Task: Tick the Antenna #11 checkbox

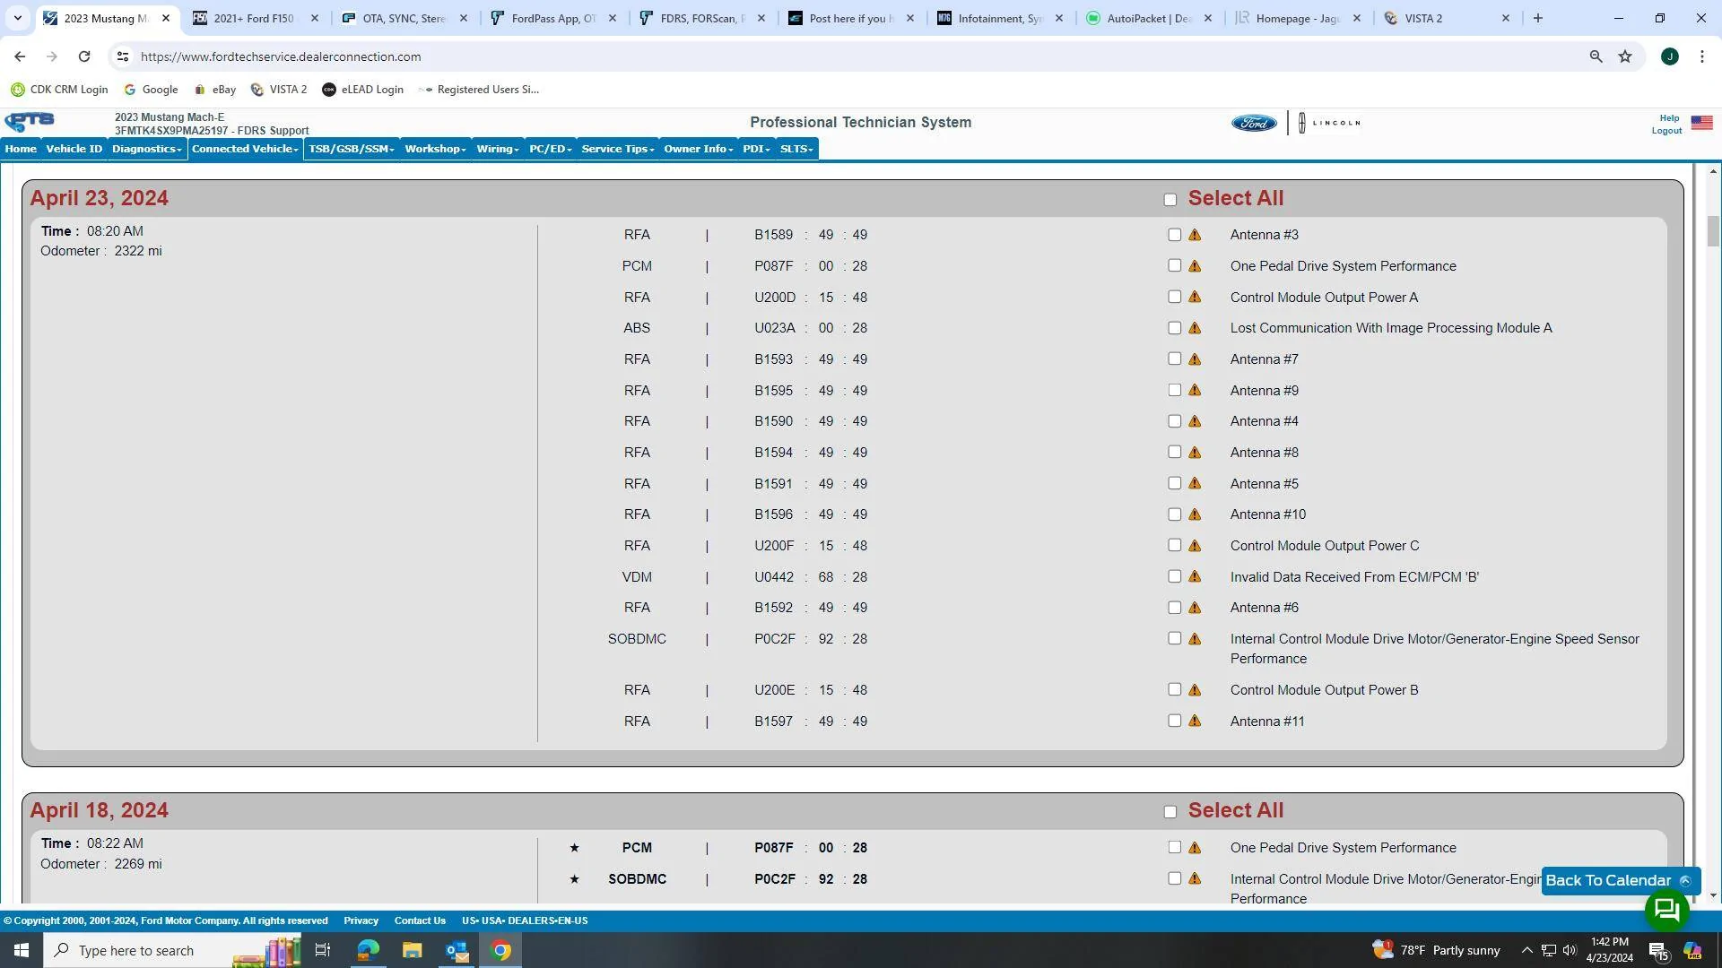Action: pos(1175,721)
